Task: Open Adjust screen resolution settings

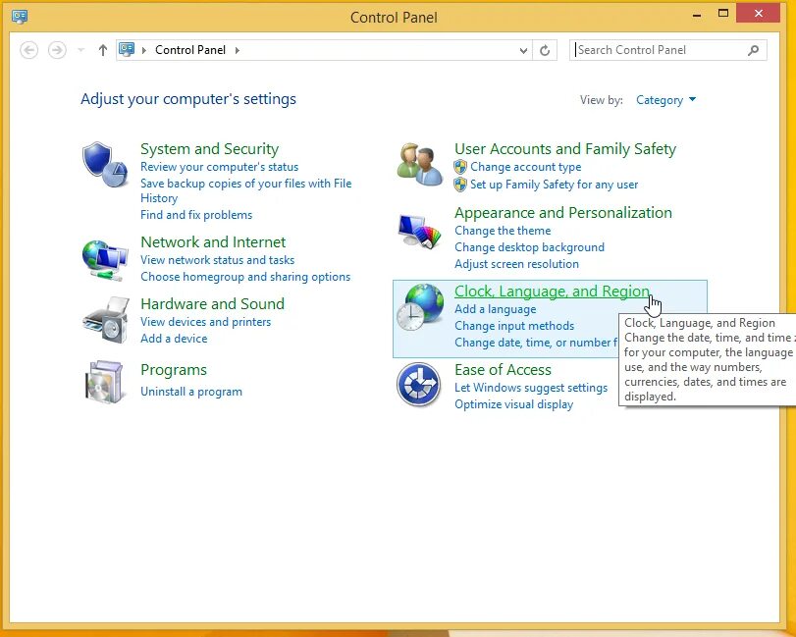Action: pos(517,263)
